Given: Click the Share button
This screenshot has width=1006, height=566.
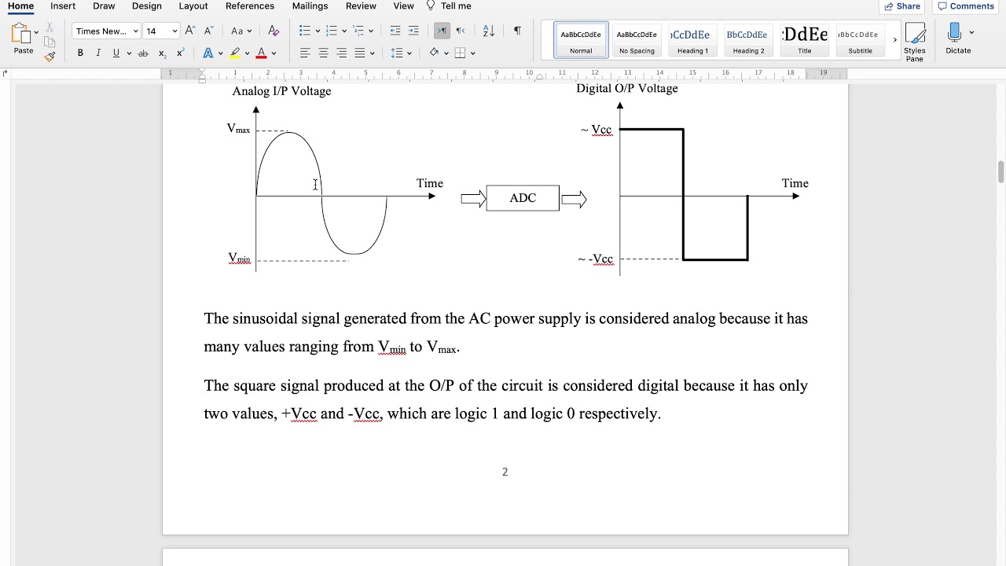Looking at the screenshot, I should [902, 6].
